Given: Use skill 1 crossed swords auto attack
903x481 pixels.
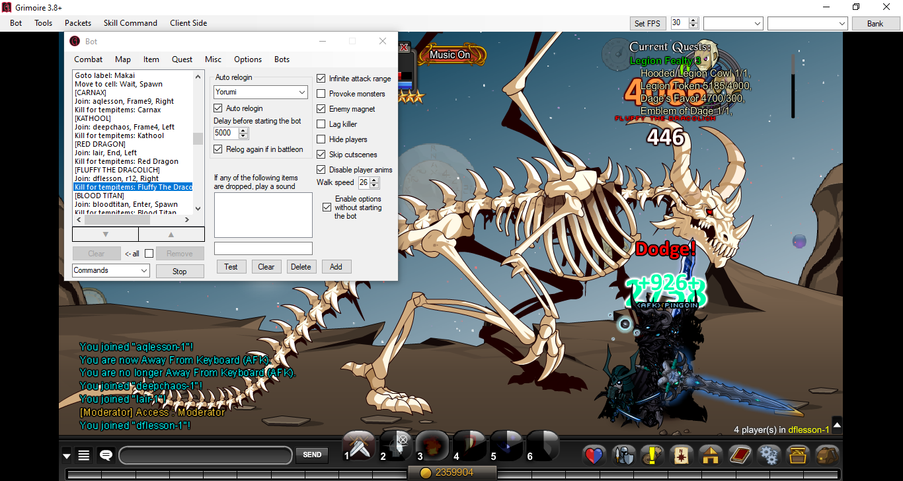Looking at the screenshot, I should click(360, 447).
